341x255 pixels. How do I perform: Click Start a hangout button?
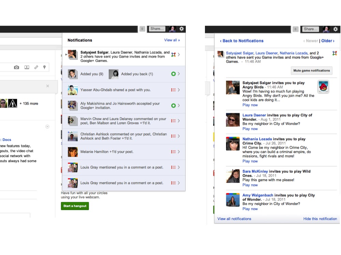click(x=75, y=206)
